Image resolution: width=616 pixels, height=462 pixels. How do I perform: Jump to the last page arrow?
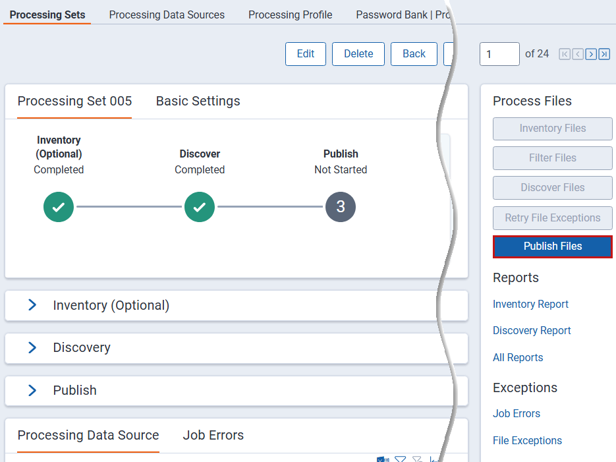[604, 54]
